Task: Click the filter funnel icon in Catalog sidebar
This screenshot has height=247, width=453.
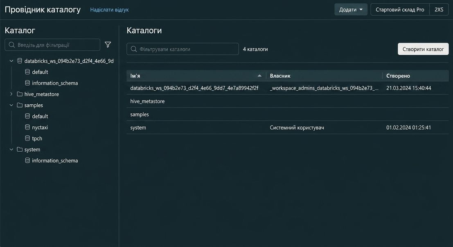Action: click(108, 45)
